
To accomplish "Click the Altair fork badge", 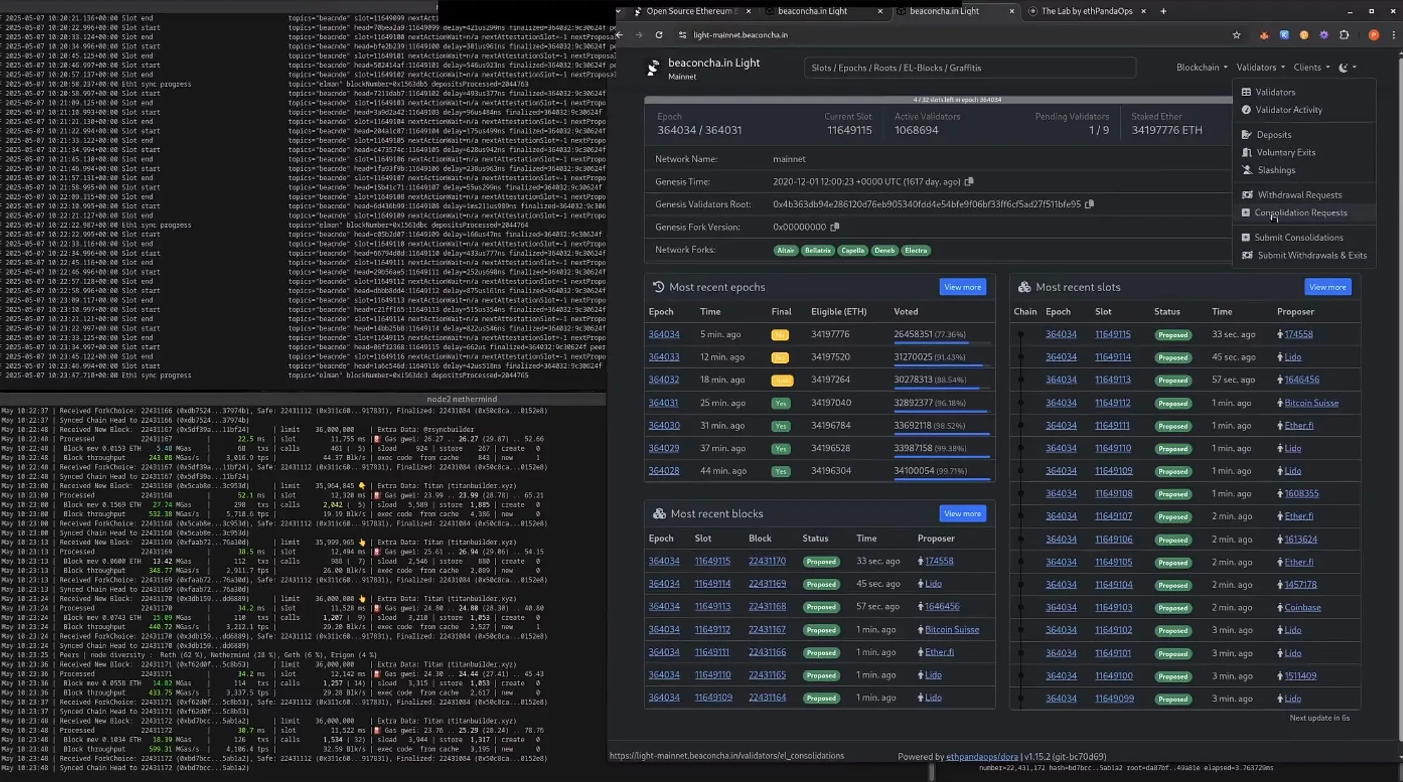I will [785, 250].
